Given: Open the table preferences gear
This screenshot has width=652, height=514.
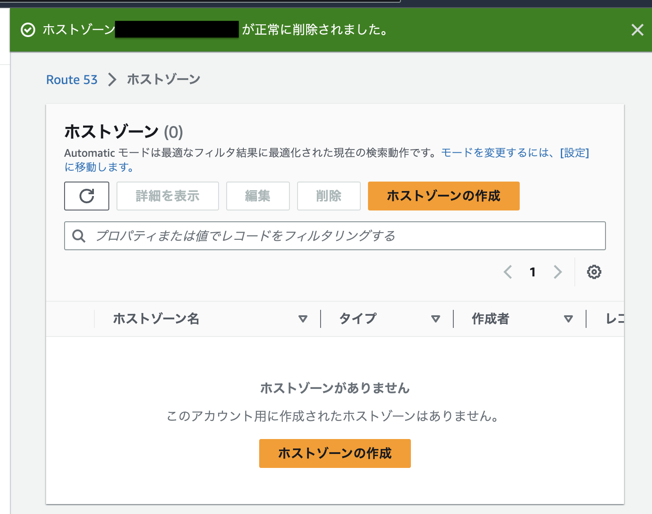Looking at the screenshot, I should (594, 272).
